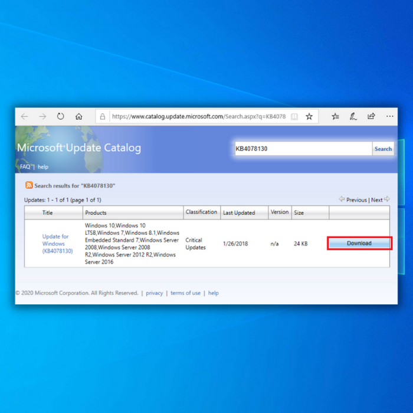
Task: Add page to favorites star icon
Action: [309, 116]
